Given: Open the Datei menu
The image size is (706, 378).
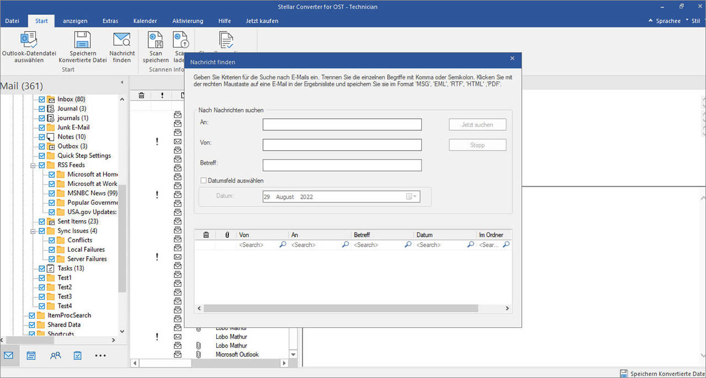Looking at the screenshot, I should [12, 21].
